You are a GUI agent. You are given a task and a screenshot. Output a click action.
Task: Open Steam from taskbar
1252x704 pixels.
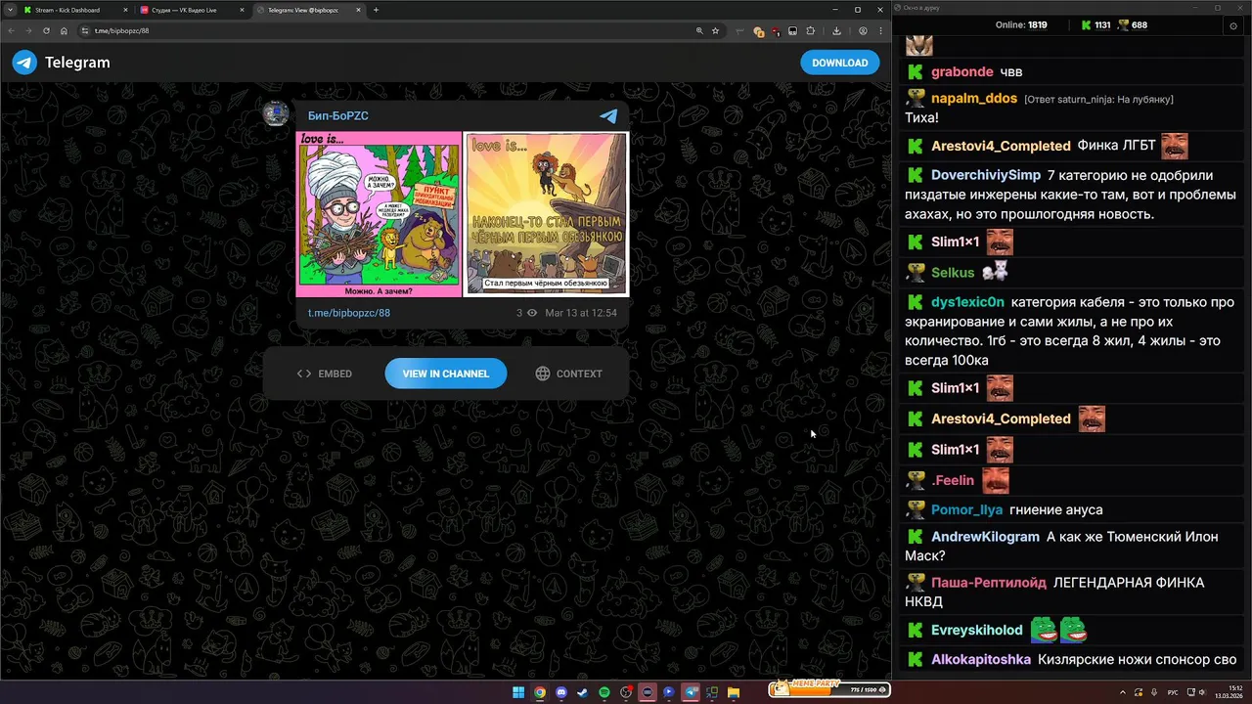pyautogui.click(x=583, y=692)
